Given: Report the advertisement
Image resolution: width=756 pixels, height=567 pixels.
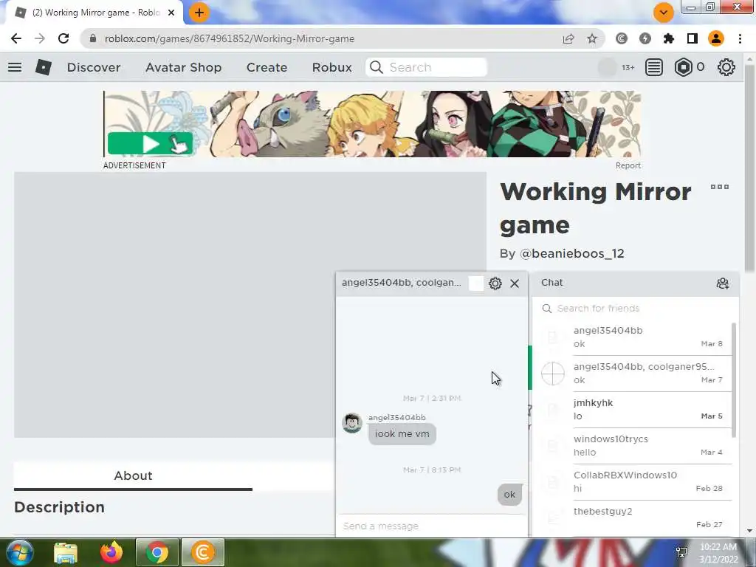Looking at the screenshot, I should click(x=628, y=165).
